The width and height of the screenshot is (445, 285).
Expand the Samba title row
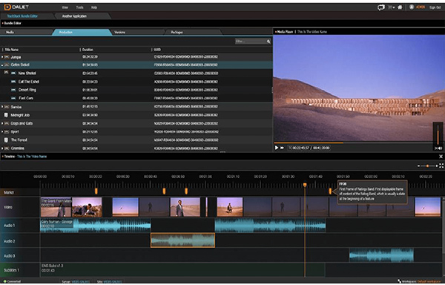(2, 107)
